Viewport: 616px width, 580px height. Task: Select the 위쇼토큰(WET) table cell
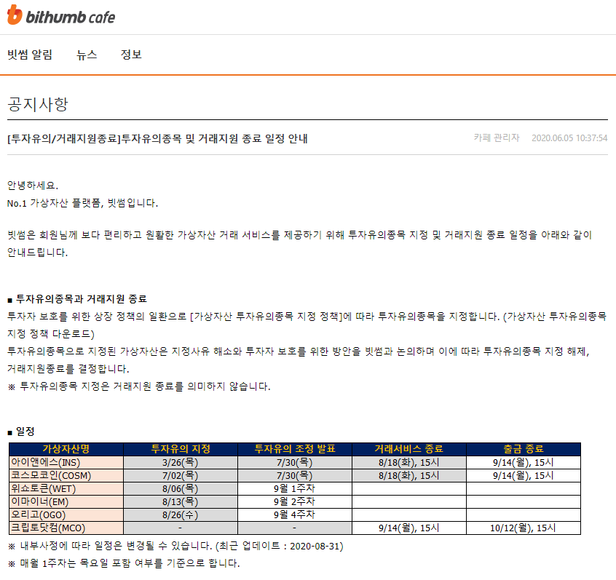click(66, 488)
